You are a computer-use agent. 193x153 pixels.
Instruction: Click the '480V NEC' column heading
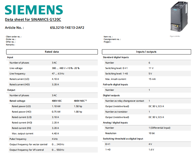[80, 101]
